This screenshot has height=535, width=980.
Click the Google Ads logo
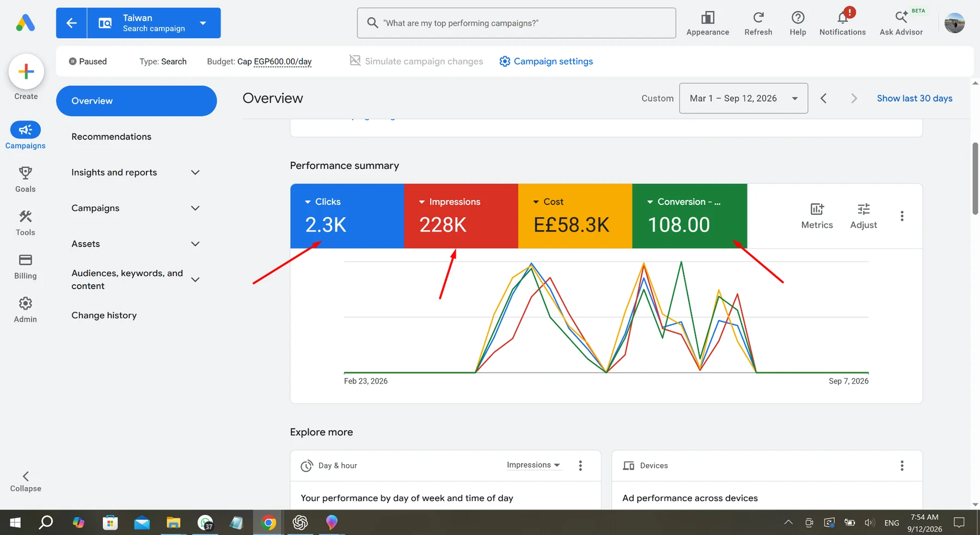[26, 23]
